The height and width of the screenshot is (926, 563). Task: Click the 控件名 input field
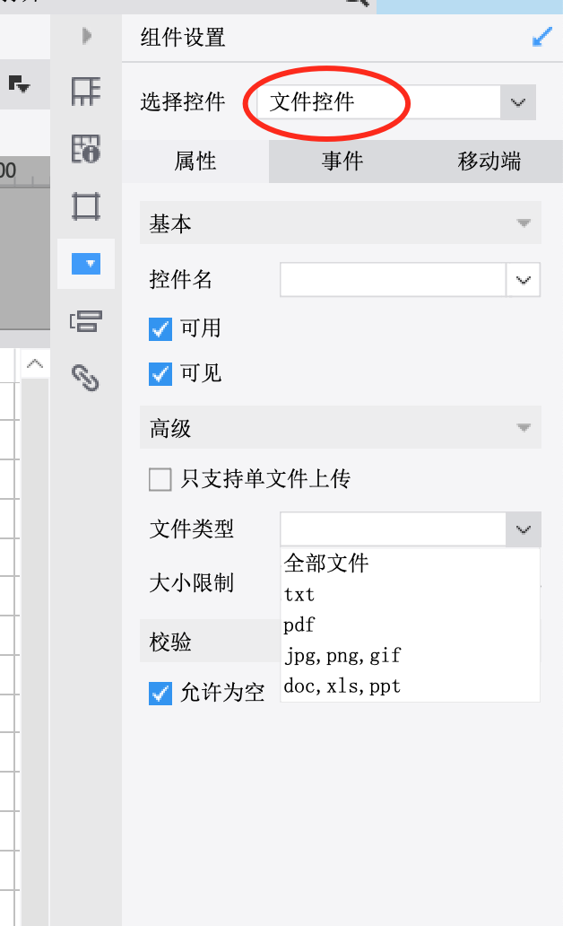(x=393, y=280)
